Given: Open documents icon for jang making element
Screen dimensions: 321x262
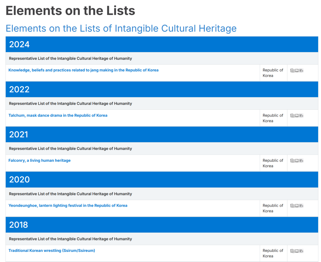Looking at the screenshot, I should [x=292, y=70].
